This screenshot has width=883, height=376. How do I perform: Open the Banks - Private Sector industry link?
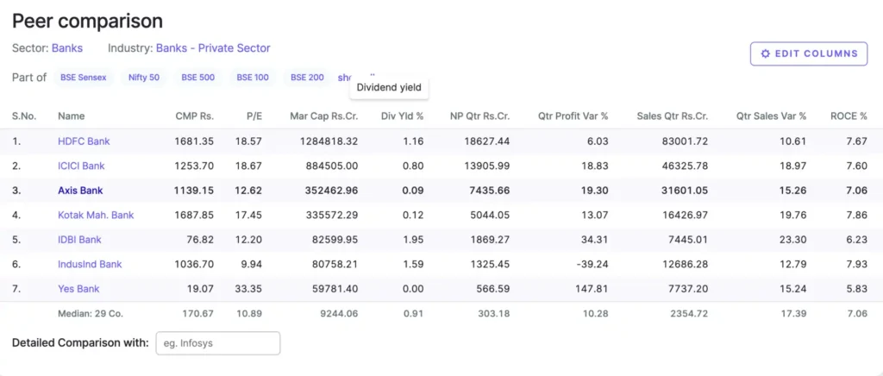coord(213,48)
